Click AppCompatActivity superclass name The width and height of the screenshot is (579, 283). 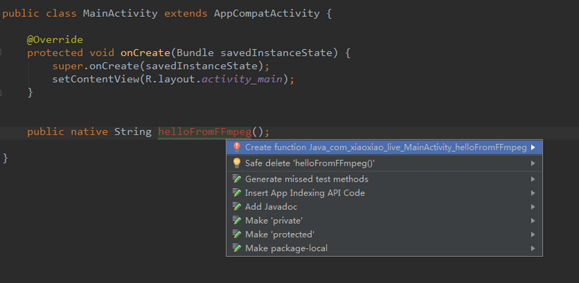(266, 14)
